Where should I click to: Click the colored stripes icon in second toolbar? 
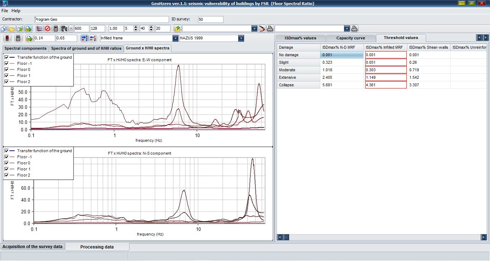point(8,38)
